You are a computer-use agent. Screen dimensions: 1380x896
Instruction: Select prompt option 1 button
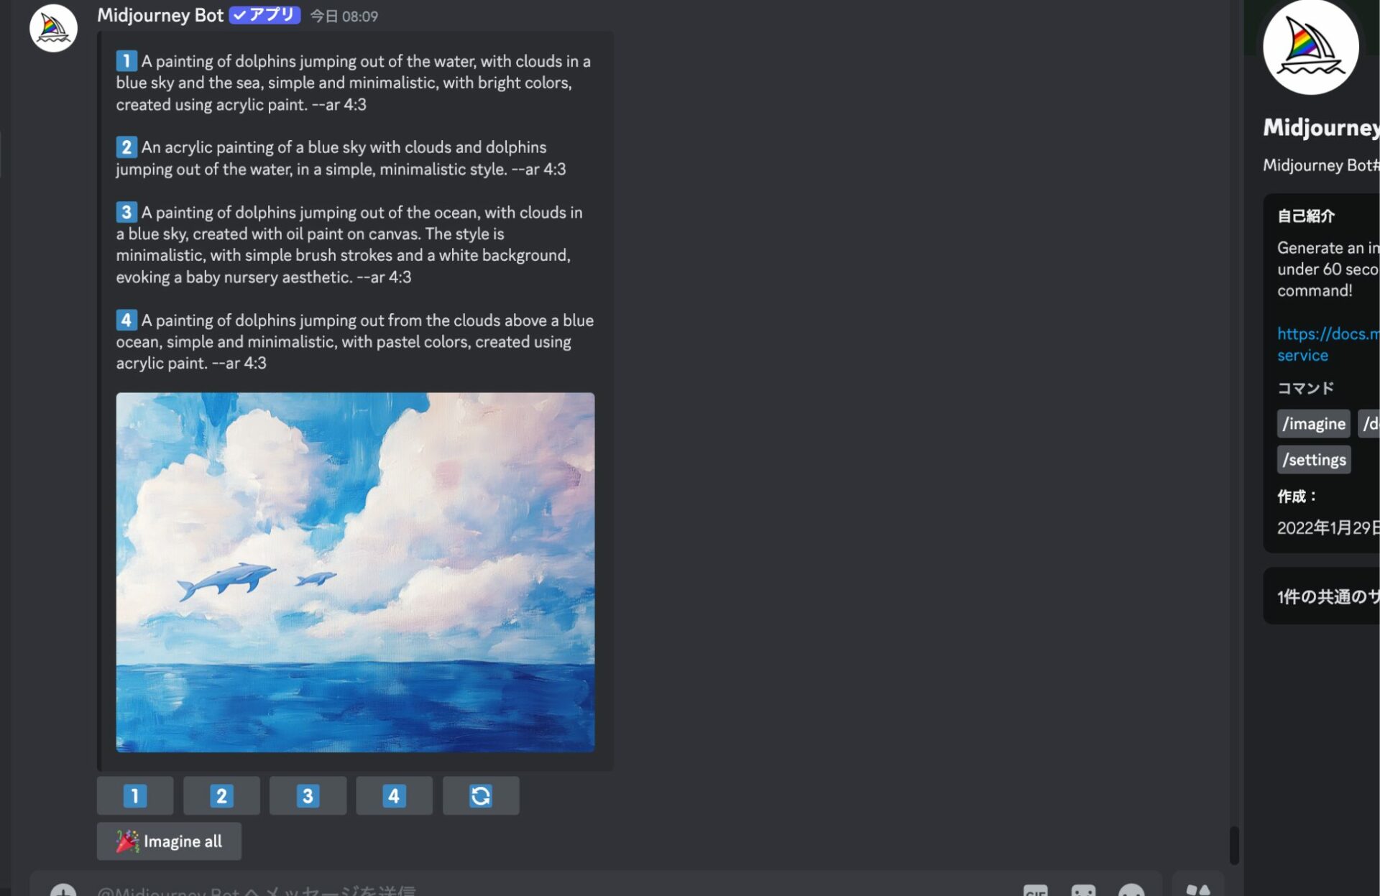(135, 795)
